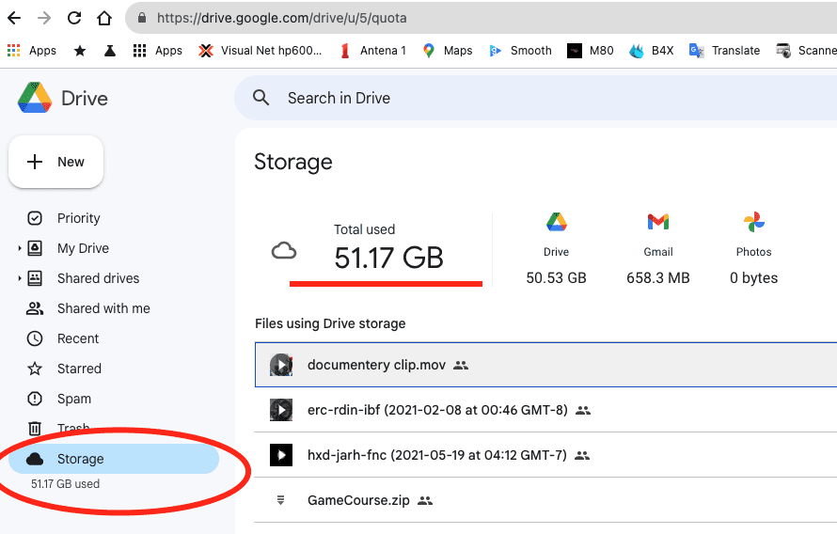Open Shared with me in the sidebar
The height and width of the screenshot is (534, 837).
103,308
